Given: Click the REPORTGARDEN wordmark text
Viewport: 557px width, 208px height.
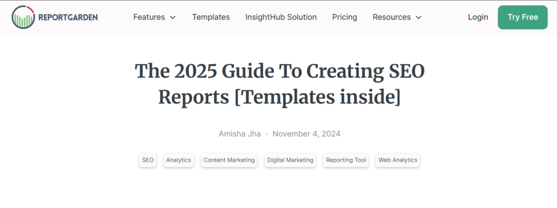Looking at the screenshot, I should (68, 17).
